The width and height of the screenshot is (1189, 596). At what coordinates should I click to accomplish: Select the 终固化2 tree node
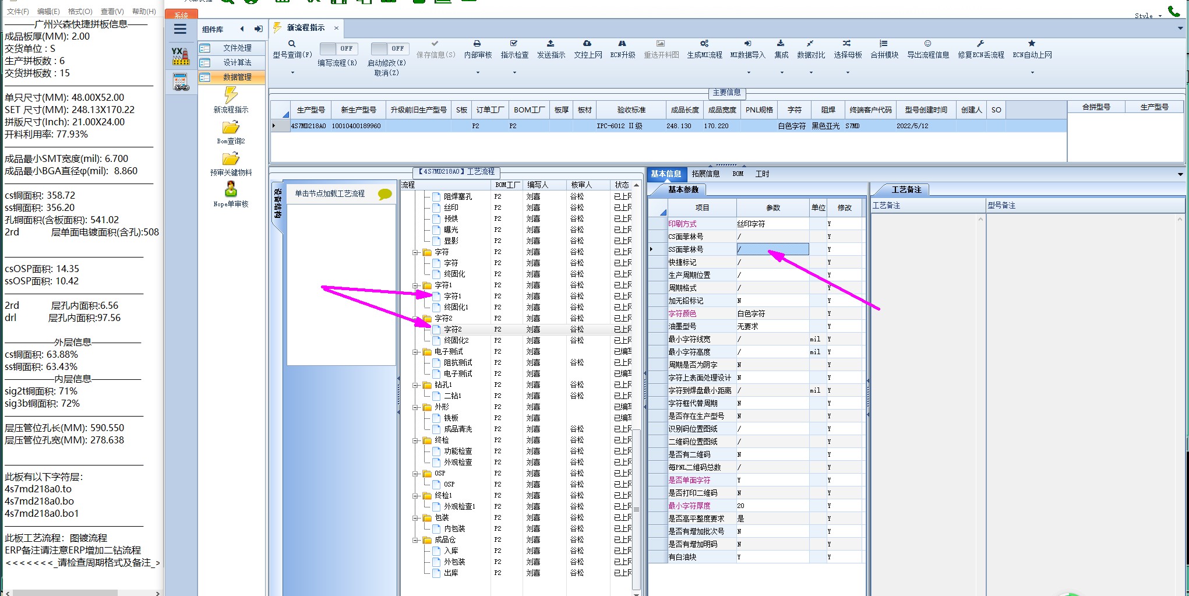click(456, 340)
